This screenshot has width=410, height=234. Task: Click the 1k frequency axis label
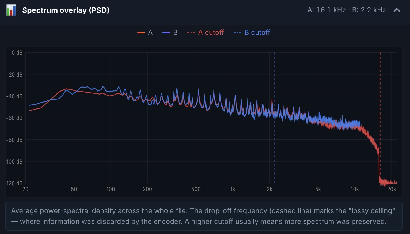tap(233, 189)
